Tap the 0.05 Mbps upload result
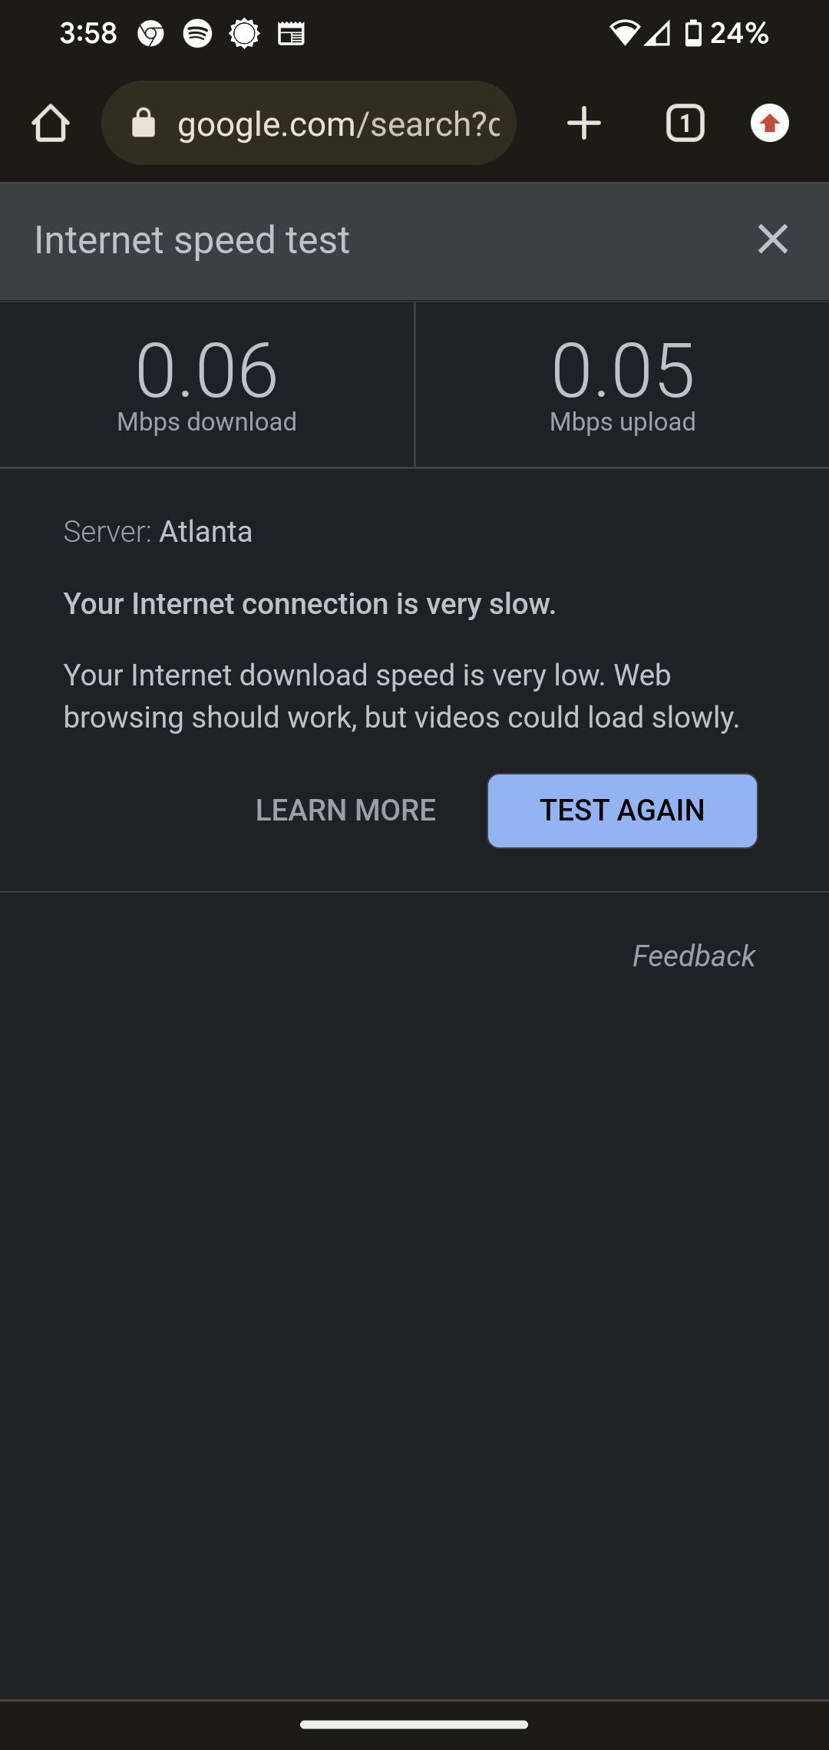829x1750 pixels. [x=623, y=385]
